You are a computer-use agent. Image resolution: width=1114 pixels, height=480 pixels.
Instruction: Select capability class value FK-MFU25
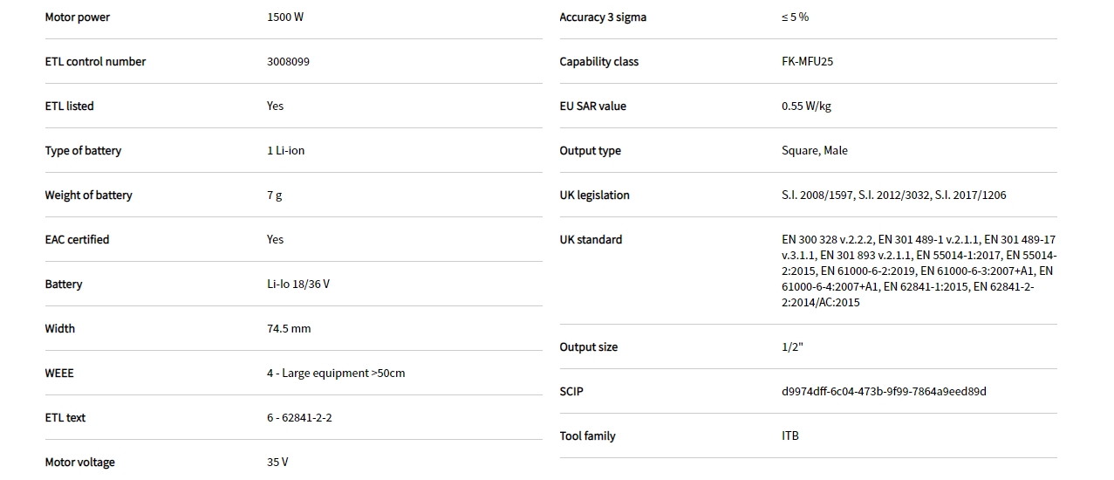click(x=808, y=62)
